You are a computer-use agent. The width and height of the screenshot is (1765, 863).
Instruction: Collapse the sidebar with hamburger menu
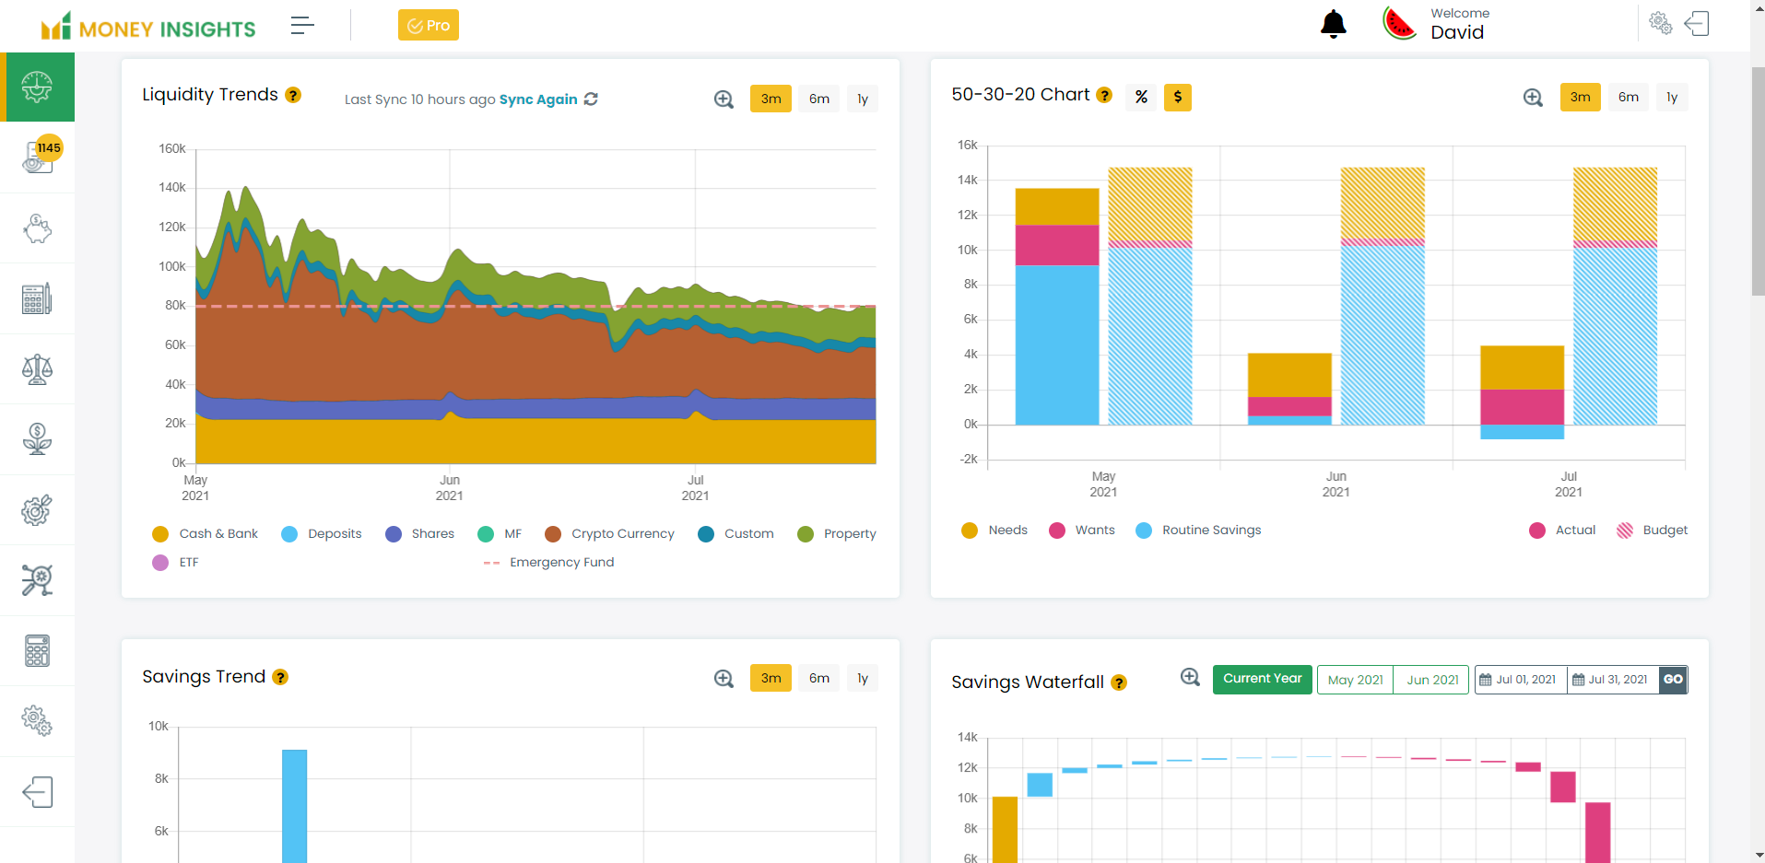point(302,26)
